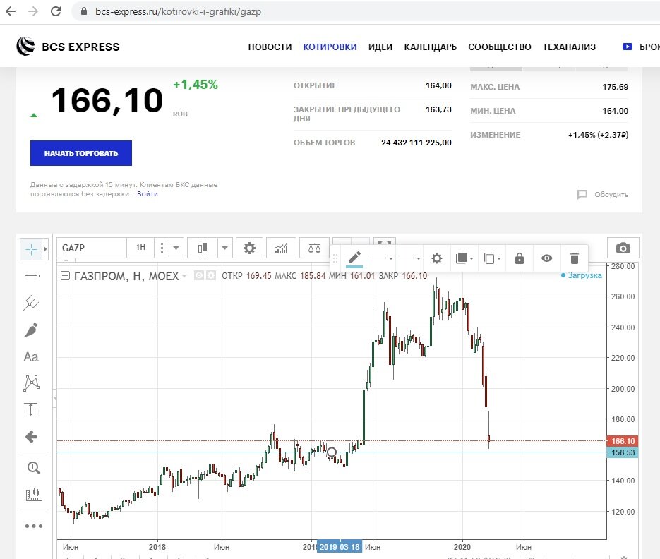Click the left arrow marker tool
Image resolution: width=660 pixels, height=559 pixels.
click(x=32, y=437)
